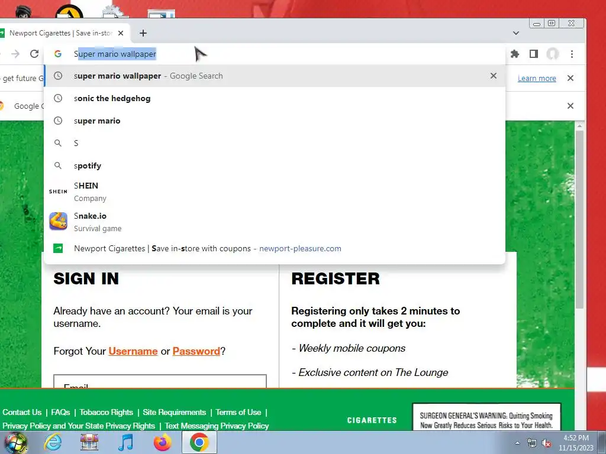Open the Chrome profile avatar
The width and height of the screenshot is (606, 454).
coord(553,54)
